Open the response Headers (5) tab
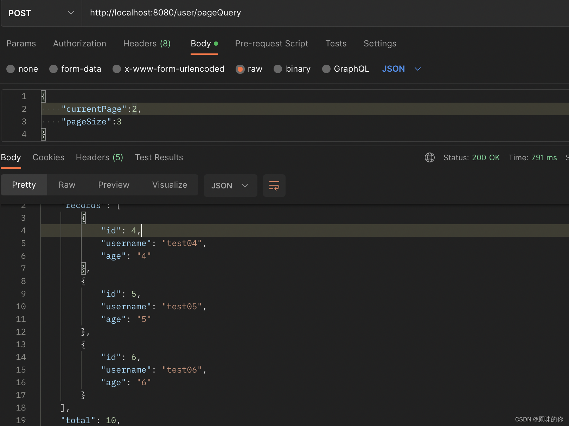Screen dimensions: 569x426 pos(100,157)
